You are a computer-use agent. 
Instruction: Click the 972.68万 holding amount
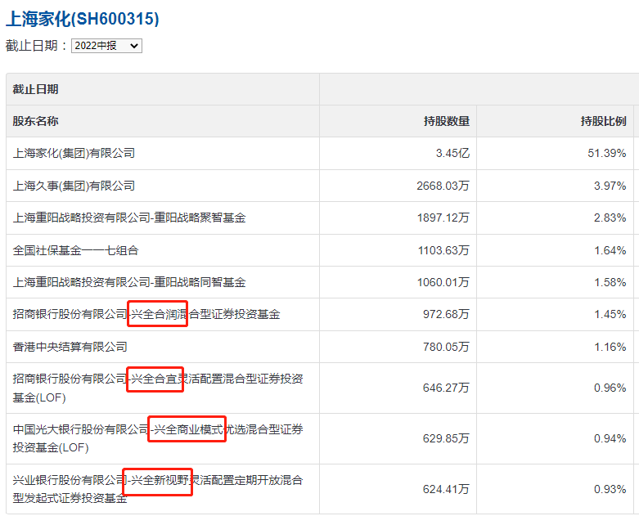(446, 314)
